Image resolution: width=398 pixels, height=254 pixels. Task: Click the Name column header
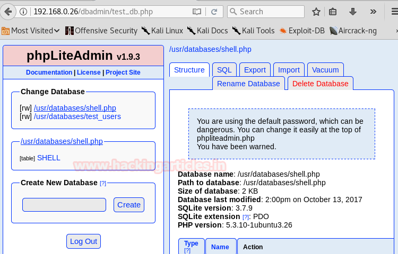(x=220, y=247)
